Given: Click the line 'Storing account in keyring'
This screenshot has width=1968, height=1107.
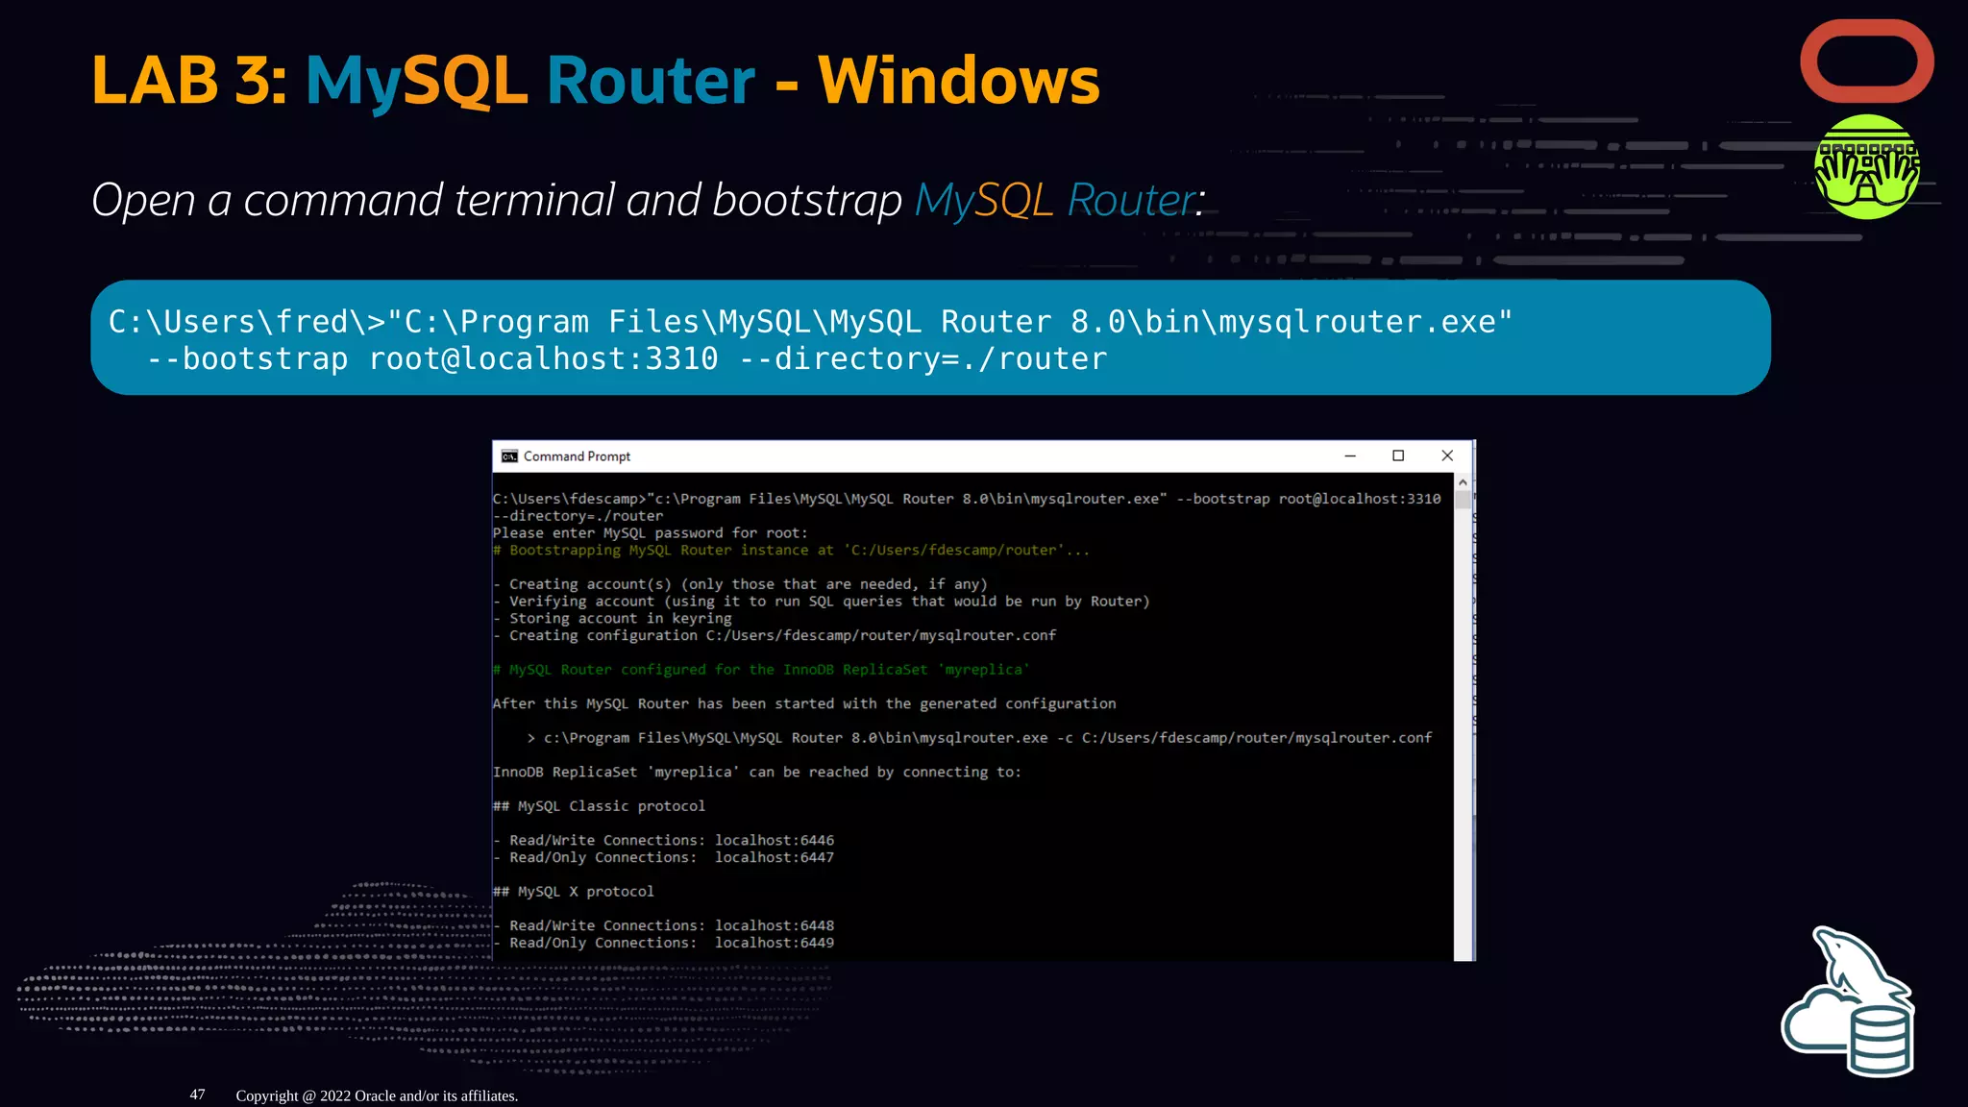Looking at the screenshot, I should pos(612,619).
